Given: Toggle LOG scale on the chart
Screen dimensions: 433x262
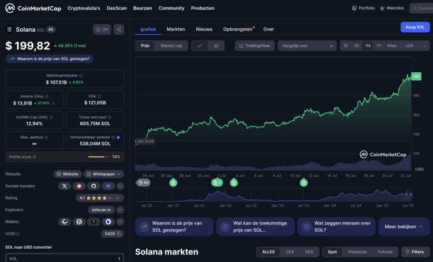Looking at the screenshot, I should point(409,46).
